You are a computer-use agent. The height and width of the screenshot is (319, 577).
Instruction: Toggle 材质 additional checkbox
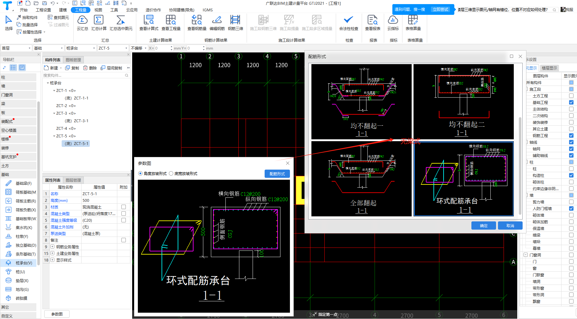click(124, 207)
